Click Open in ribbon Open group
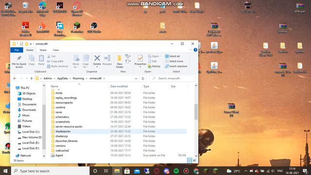311x175 pixels. (x=155, y=56)
